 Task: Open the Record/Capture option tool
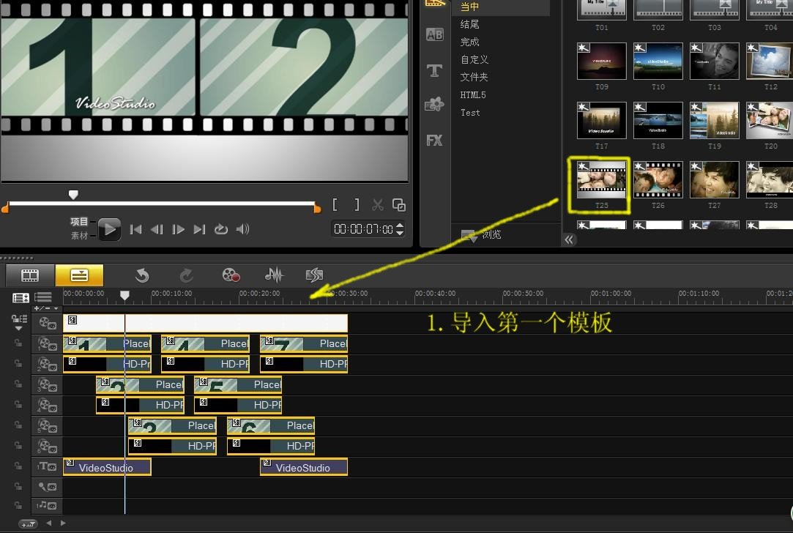click(231, 275)
